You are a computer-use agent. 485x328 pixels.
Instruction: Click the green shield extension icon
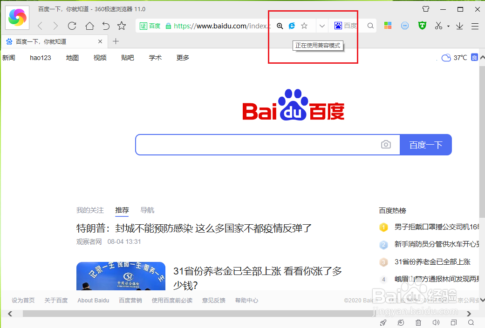422,26
